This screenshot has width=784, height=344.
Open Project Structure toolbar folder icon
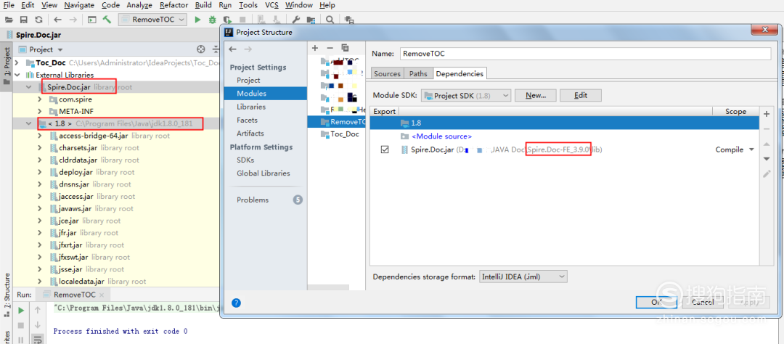point(311,20)
